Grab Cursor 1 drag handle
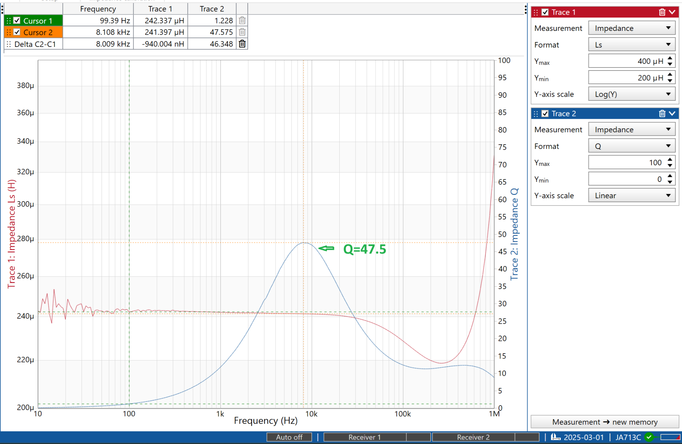The height and width of the screenshot is (444, 682). pos(9,21)
